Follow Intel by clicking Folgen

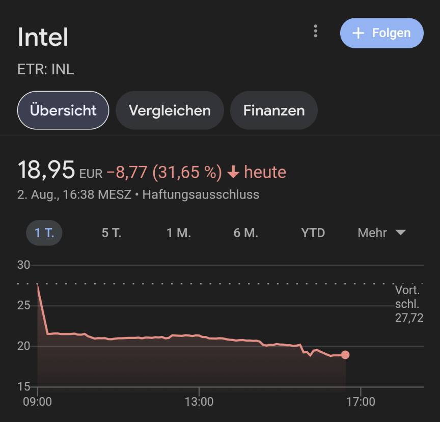tap(381, 33)
